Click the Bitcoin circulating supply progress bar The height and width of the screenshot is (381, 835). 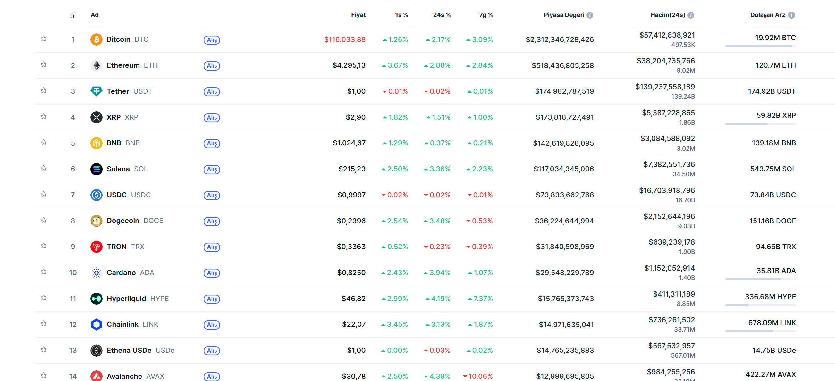760,46
